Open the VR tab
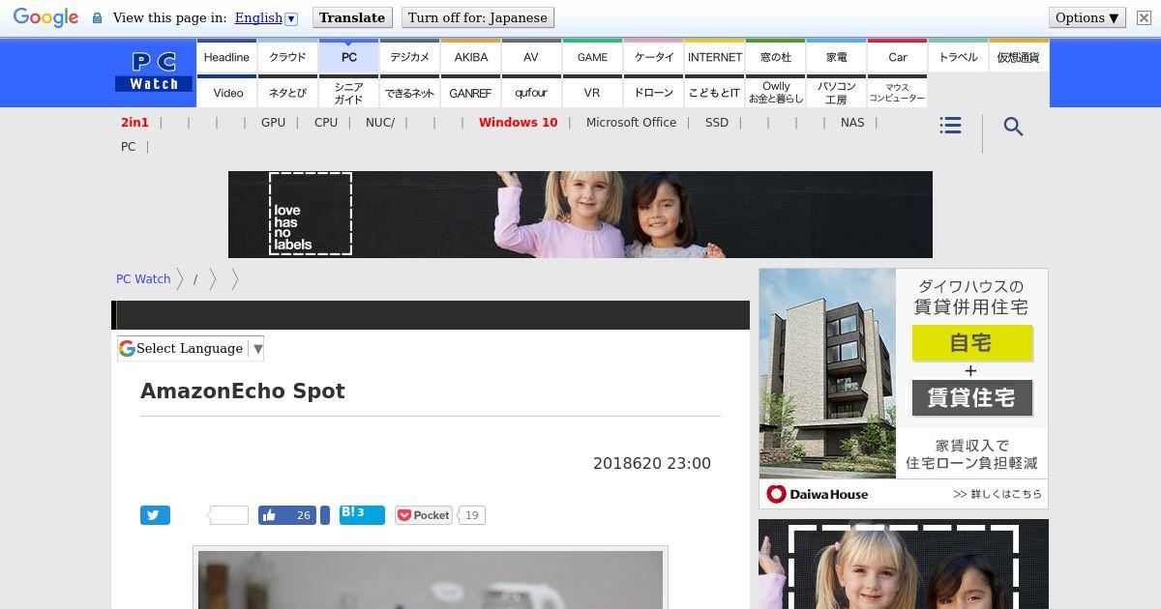Image resolution: width=1161 pixels, height=609 pixels. 592,92
